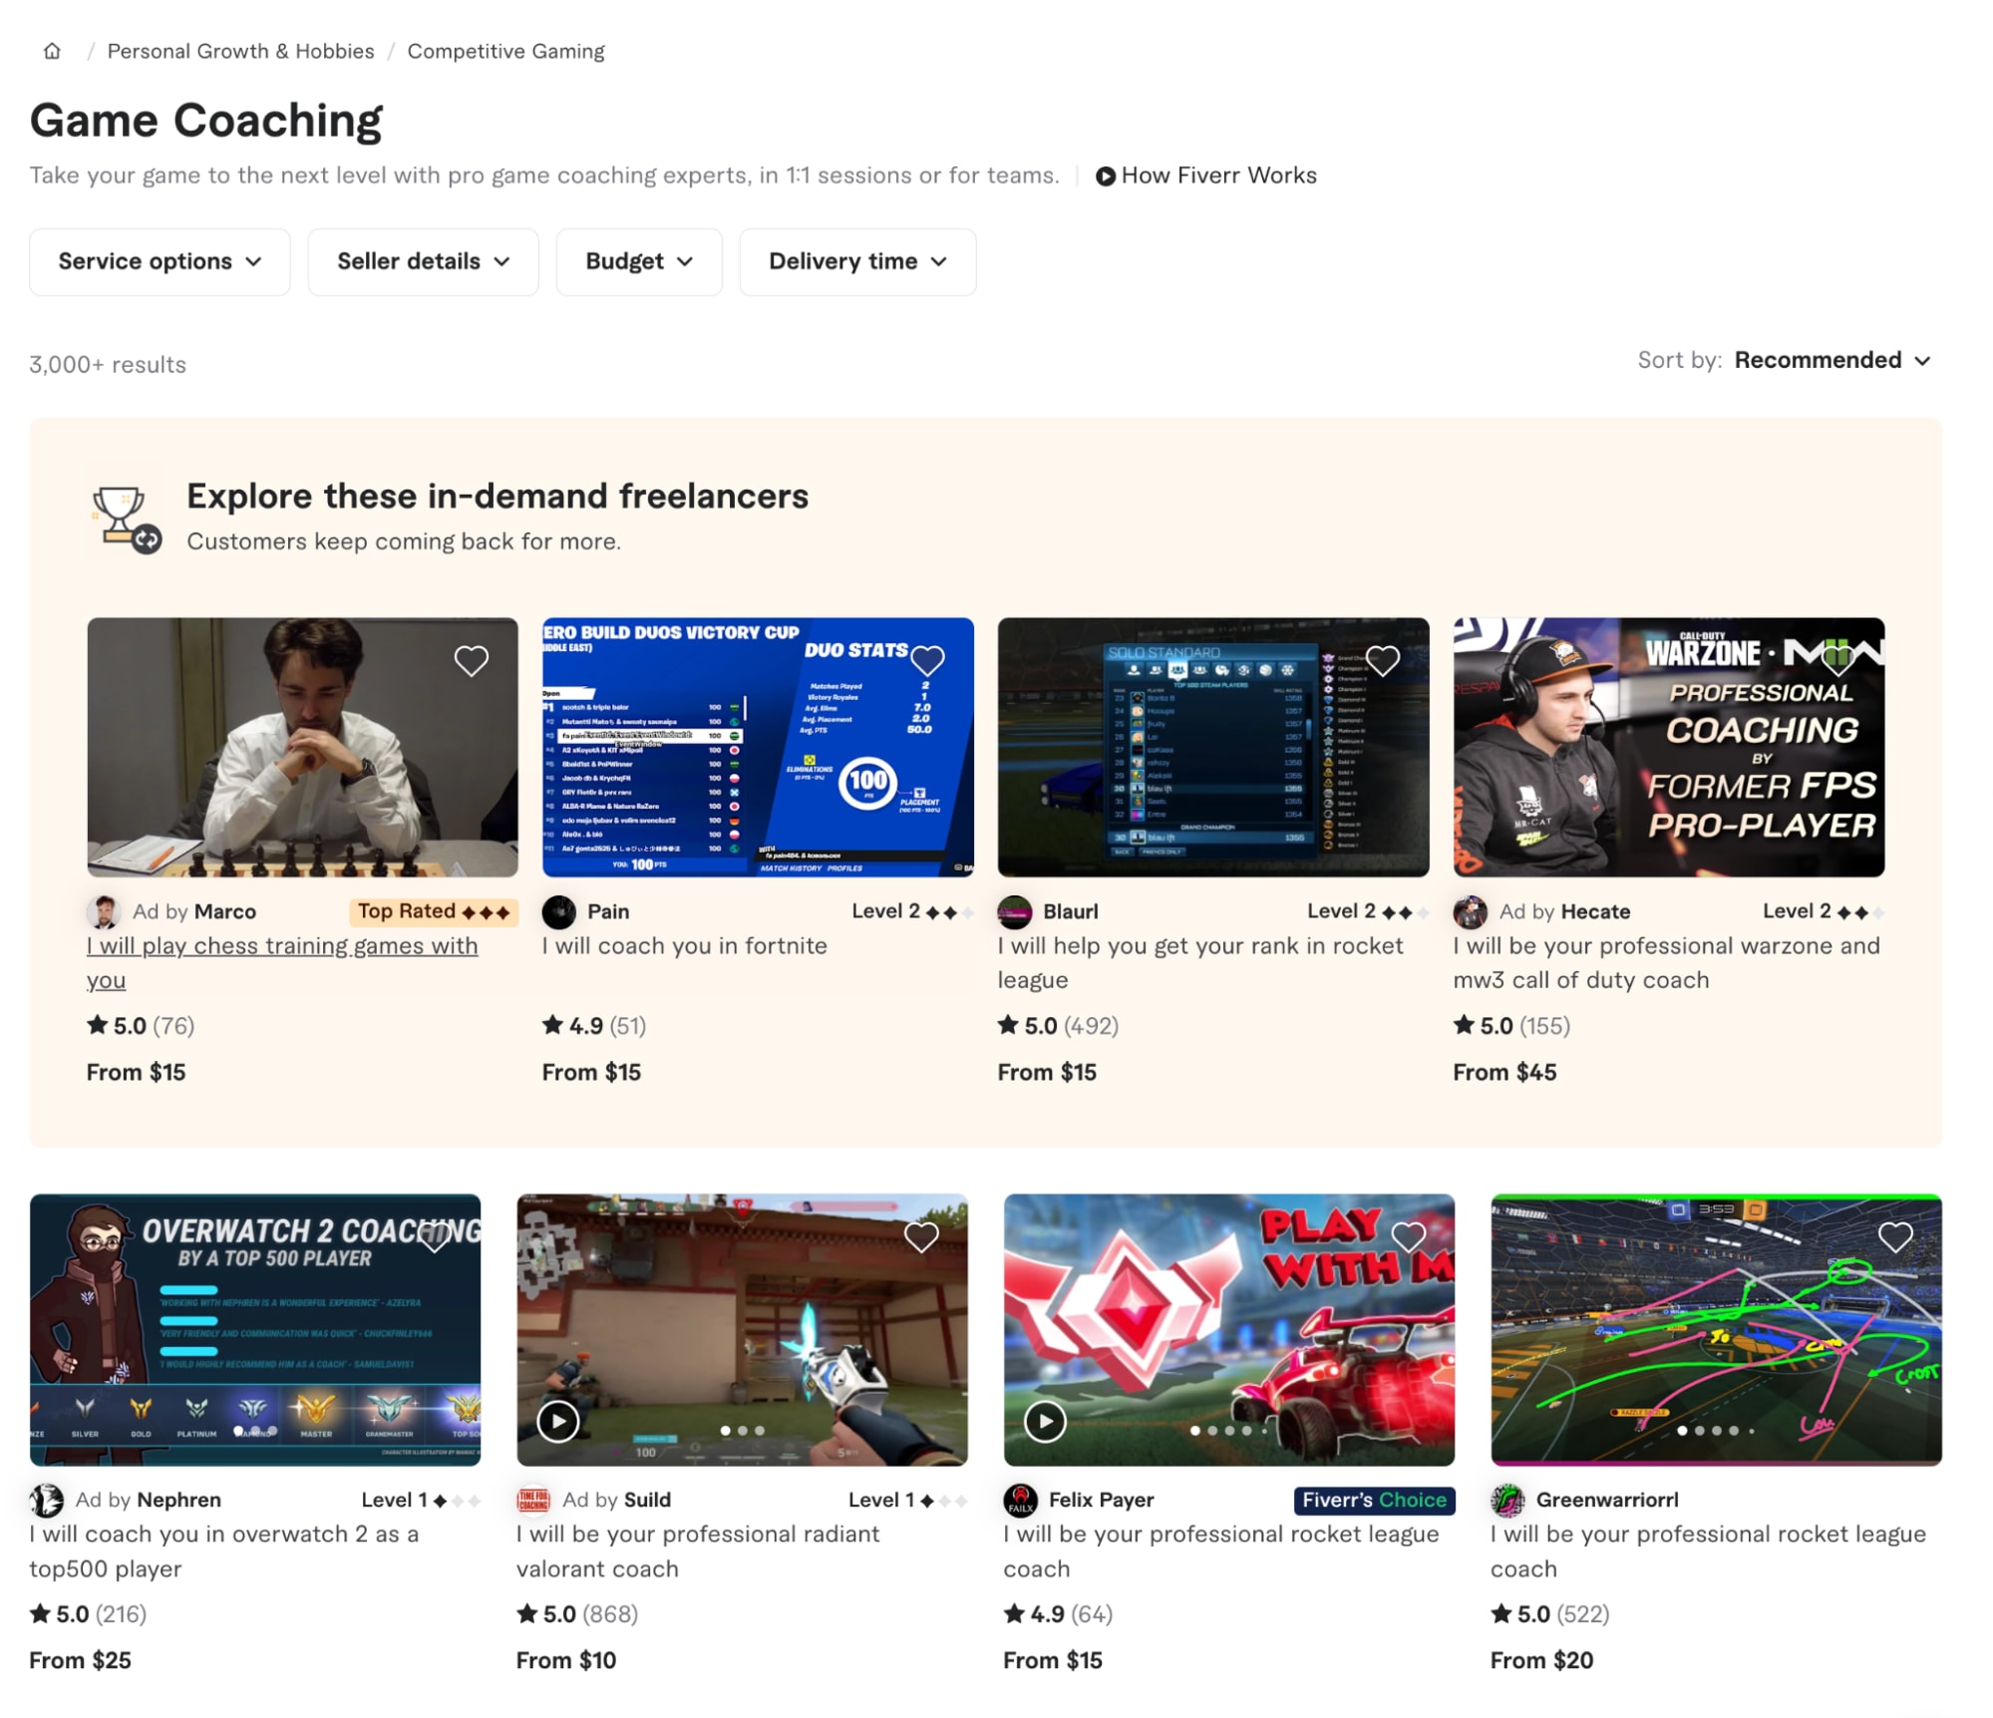
Task: Open the Competitive Gaming breadcrumb
Action: (505, 51)
